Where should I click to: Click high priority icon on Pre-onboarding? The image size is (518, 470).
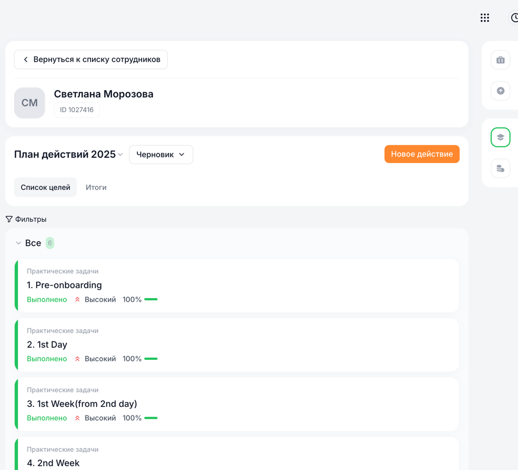pyautogui.click(x=77, y=300)
